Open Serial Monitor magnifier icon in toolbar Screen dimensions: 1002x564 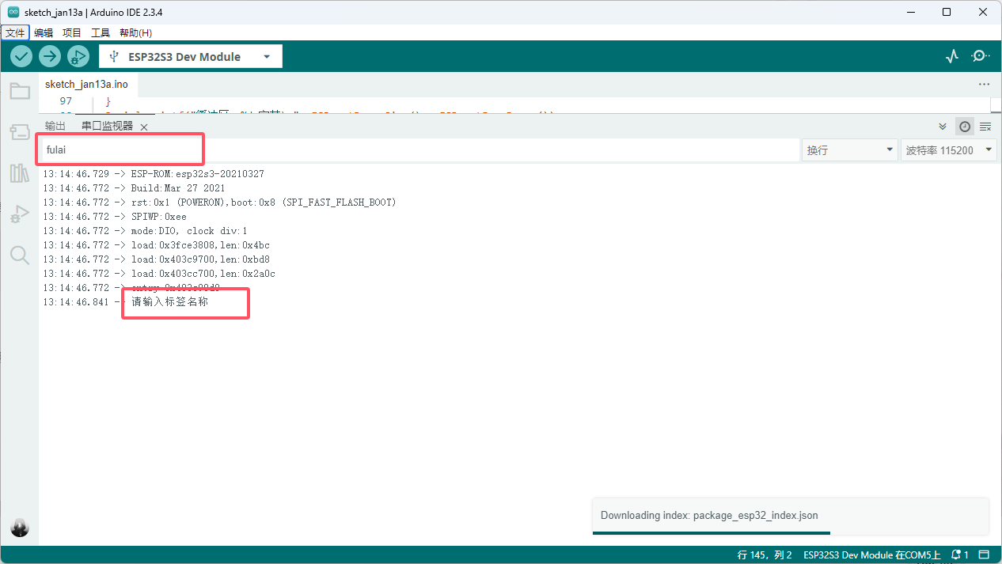click(981, 56)
